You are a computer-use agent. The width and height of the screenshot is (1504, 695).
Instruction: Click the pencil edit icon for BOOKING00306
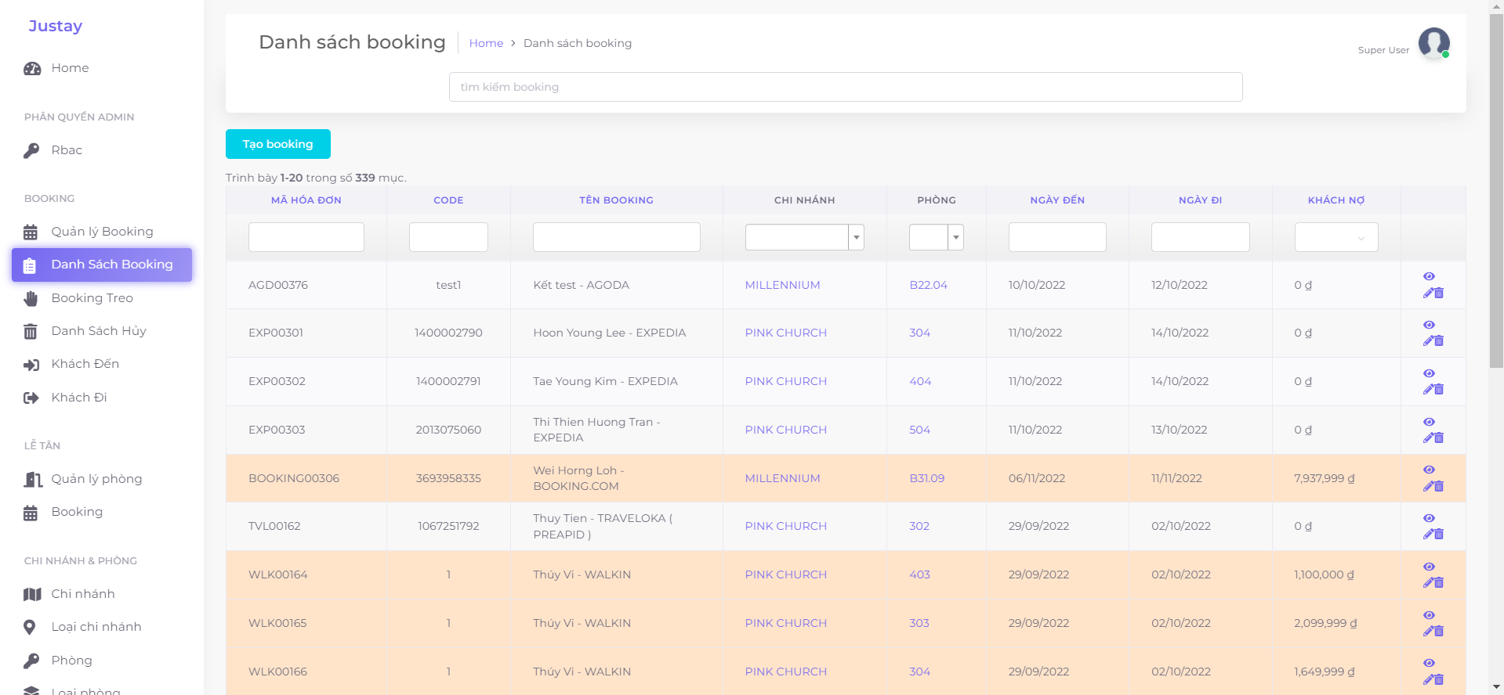point(1428,487)
